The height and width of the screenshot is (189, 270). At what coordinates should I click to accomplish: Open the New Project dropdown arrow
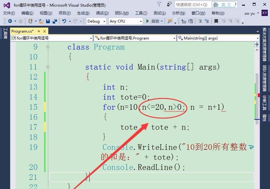click(x=36, y=21)
